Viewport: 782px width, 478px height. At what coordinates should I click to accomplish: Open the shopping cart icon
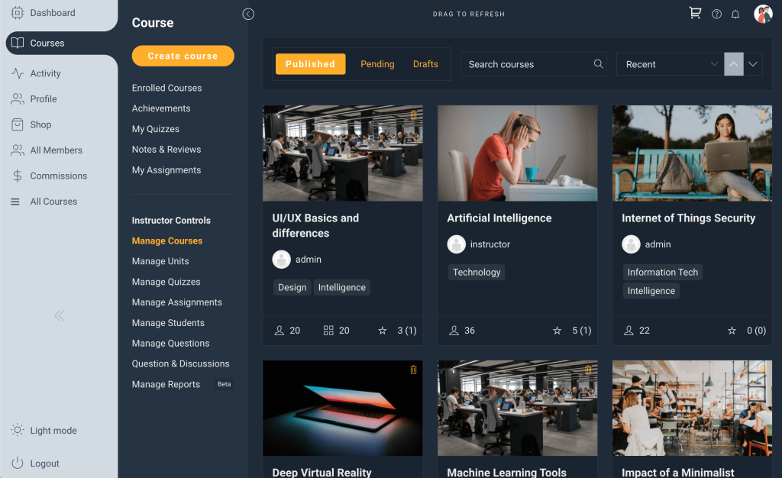(695, 13)
